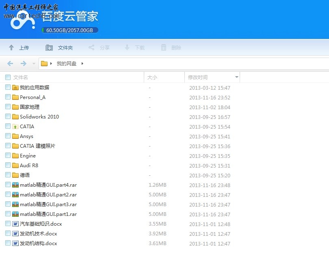Open the Engine folder icon

coord(15,155)
